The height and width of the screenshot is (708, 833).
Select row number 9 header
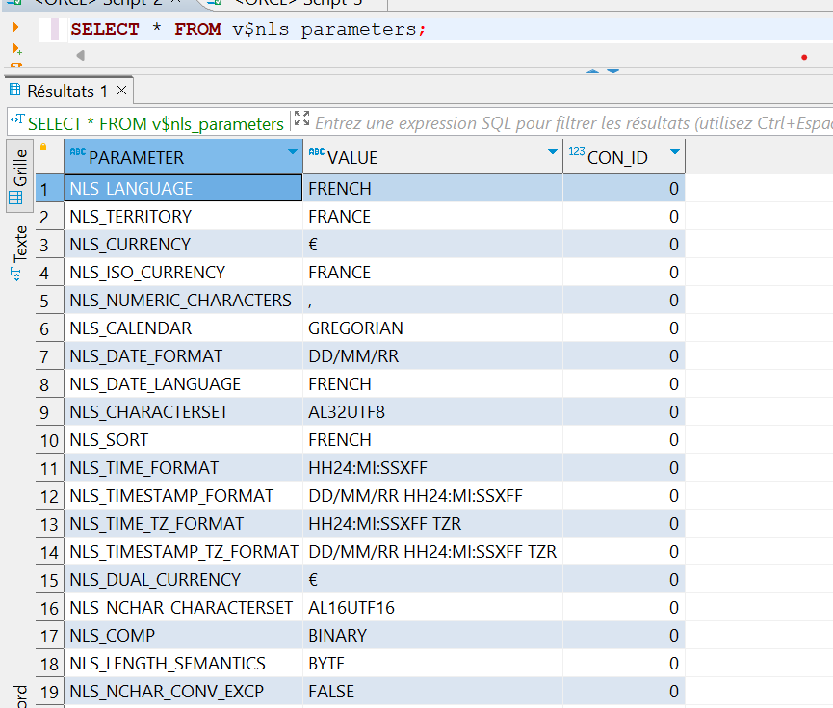[50, 412]
